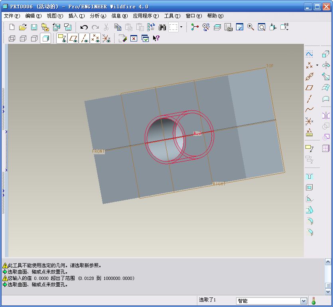Switch to No Hidden display mode
333x307 pixels.
coord(34,38)
